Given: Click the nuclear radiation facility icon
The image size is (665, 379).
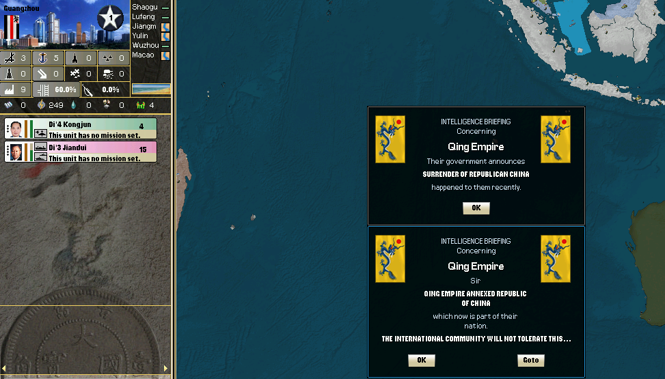Looking at the screenshot, I should pyautogui.click(x=109, y=58).
